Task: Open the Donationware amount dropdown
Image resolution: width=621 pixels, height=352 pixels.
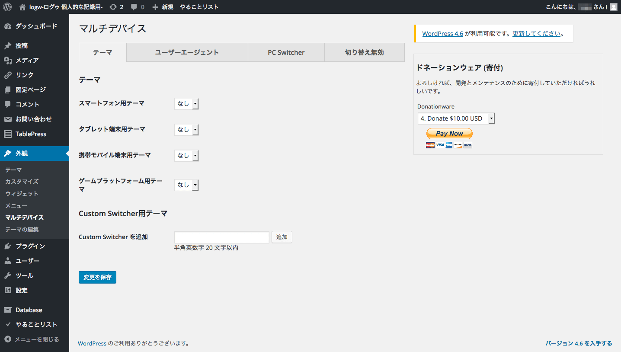Action: click(x=456, y=118)
